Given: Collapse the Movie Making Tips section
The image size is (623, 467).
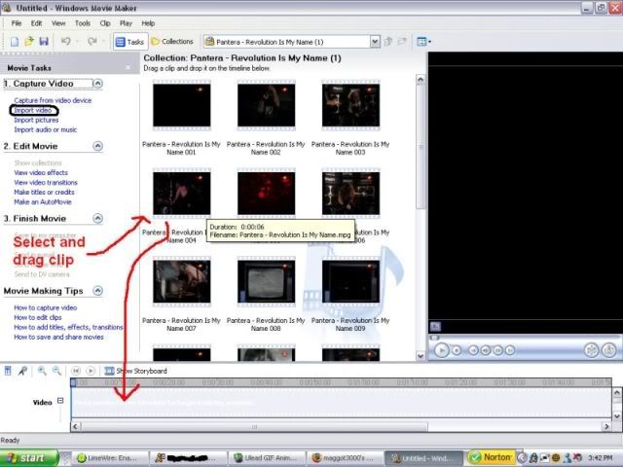Looking at the screenshot, I should click(x=97, y=291).
